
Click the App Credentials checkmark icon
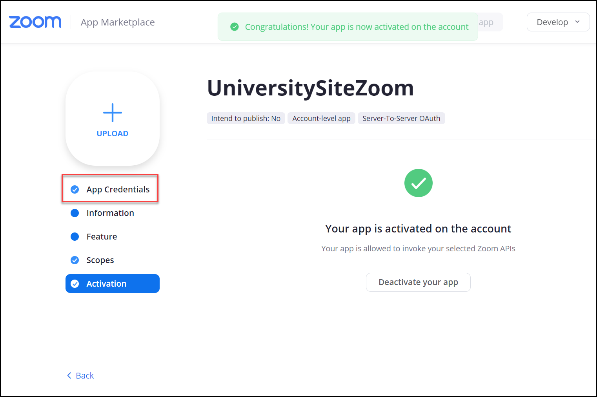(x=75, y=190)
